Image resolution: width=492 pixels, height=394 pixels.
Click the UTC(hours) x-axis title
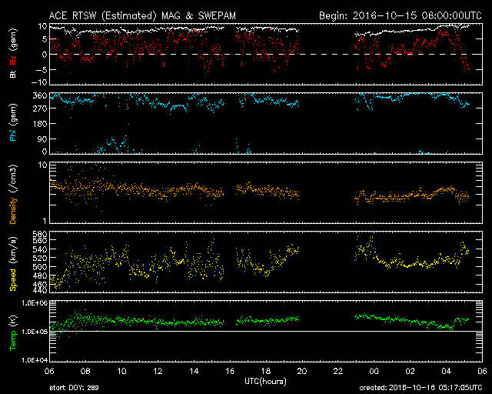(265, 382)
